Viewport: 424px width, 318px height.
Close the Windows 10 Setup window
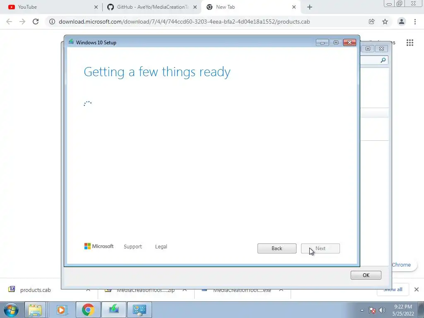coord(349,43)
